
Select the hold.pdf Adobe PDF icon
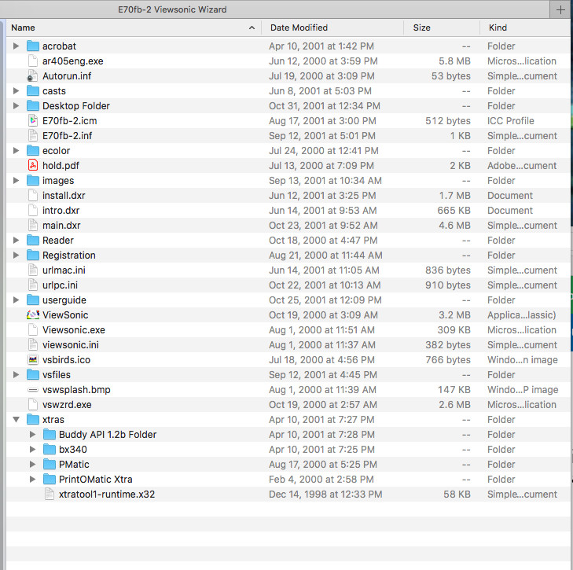pyautogui.click(x=33, y=166)
